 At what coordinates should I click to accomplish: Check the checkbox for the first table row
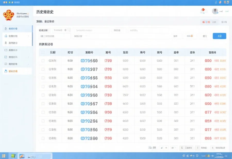pos(43,61)
